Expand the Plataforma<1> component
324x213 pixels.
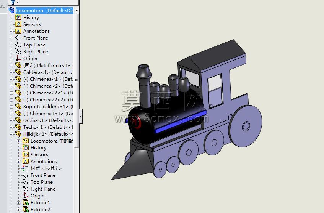click(x=11, y=66)
